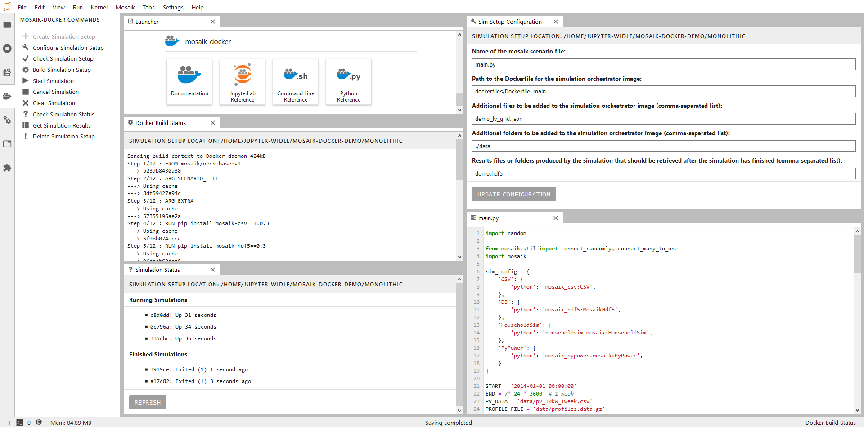
Task: Click Start Simulation command
Action: tap(53, 81)
